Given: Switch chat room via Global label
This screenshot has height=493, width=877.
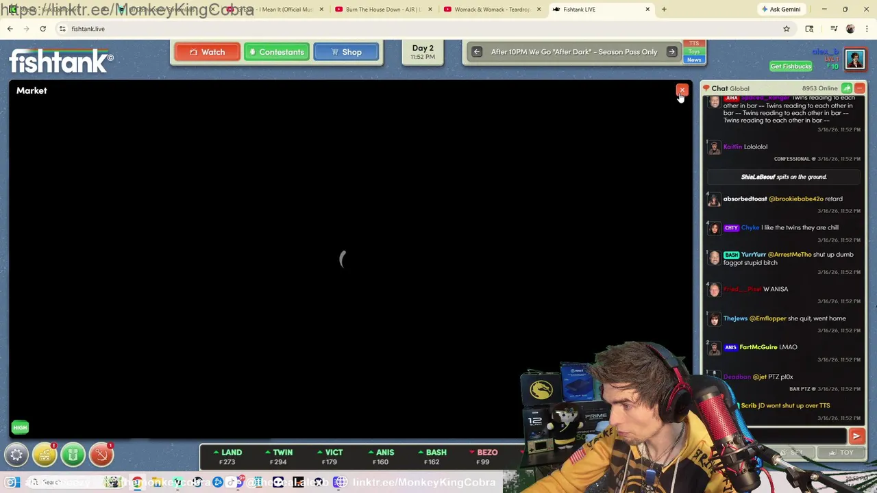Looking at the screenshot, I should pyautogui.click(x=739, y=88).
